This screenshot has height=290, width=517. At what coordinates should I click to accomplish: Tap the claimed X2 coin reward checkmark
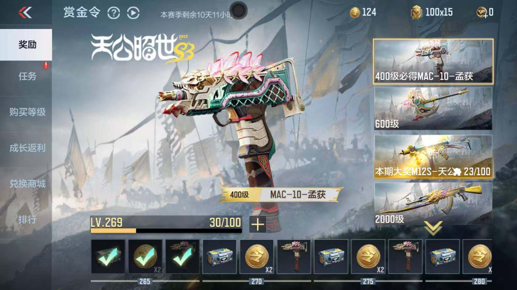click(x=145, y=256)
